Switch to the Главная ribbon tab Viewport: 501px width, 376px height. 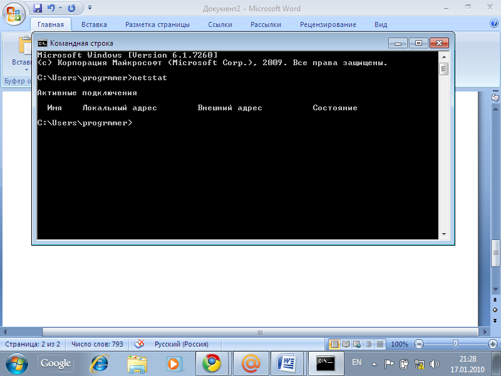pyautogui.click(x=51, y=24)
